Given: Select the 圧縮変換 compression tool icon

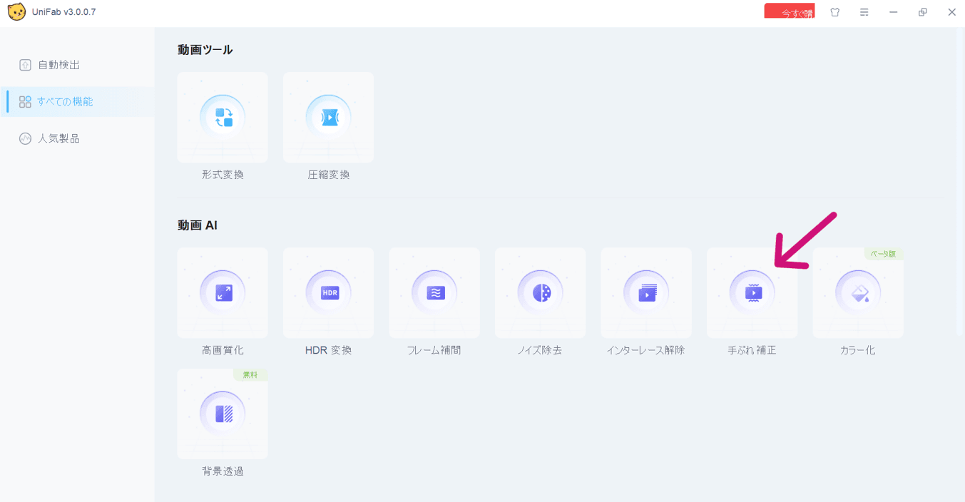Looking at the screenshot, I should (328, 118).
